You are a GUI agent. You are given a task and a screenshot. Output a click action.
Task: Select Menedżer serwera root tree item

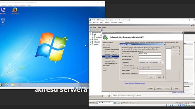(96, 33)
